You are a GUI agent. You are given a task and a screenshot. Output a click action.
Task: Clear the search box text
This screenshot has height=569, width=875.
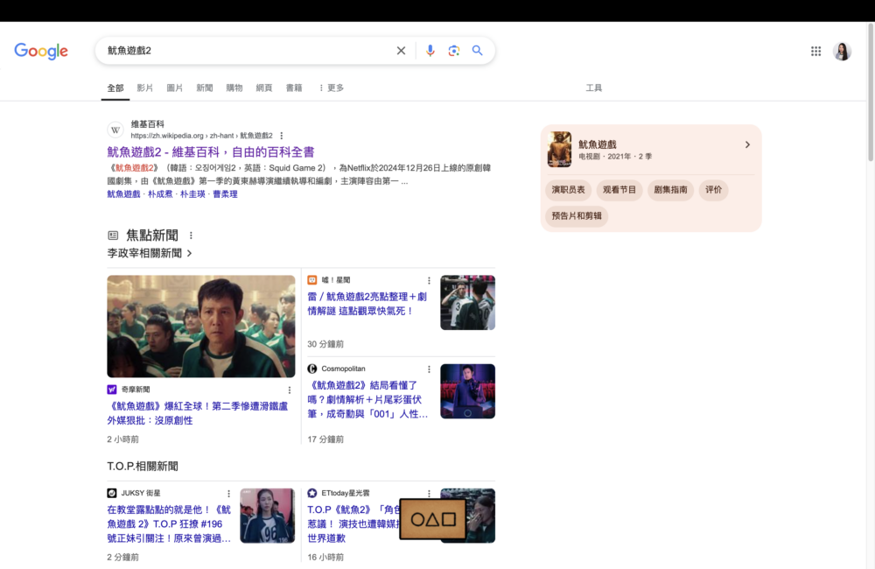pos(401,51)
